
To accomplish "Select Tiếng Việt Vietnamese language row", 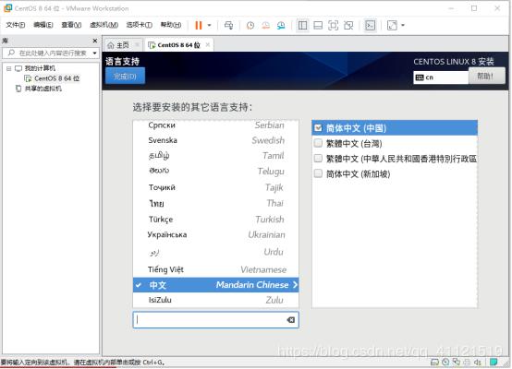I will 216,269.
